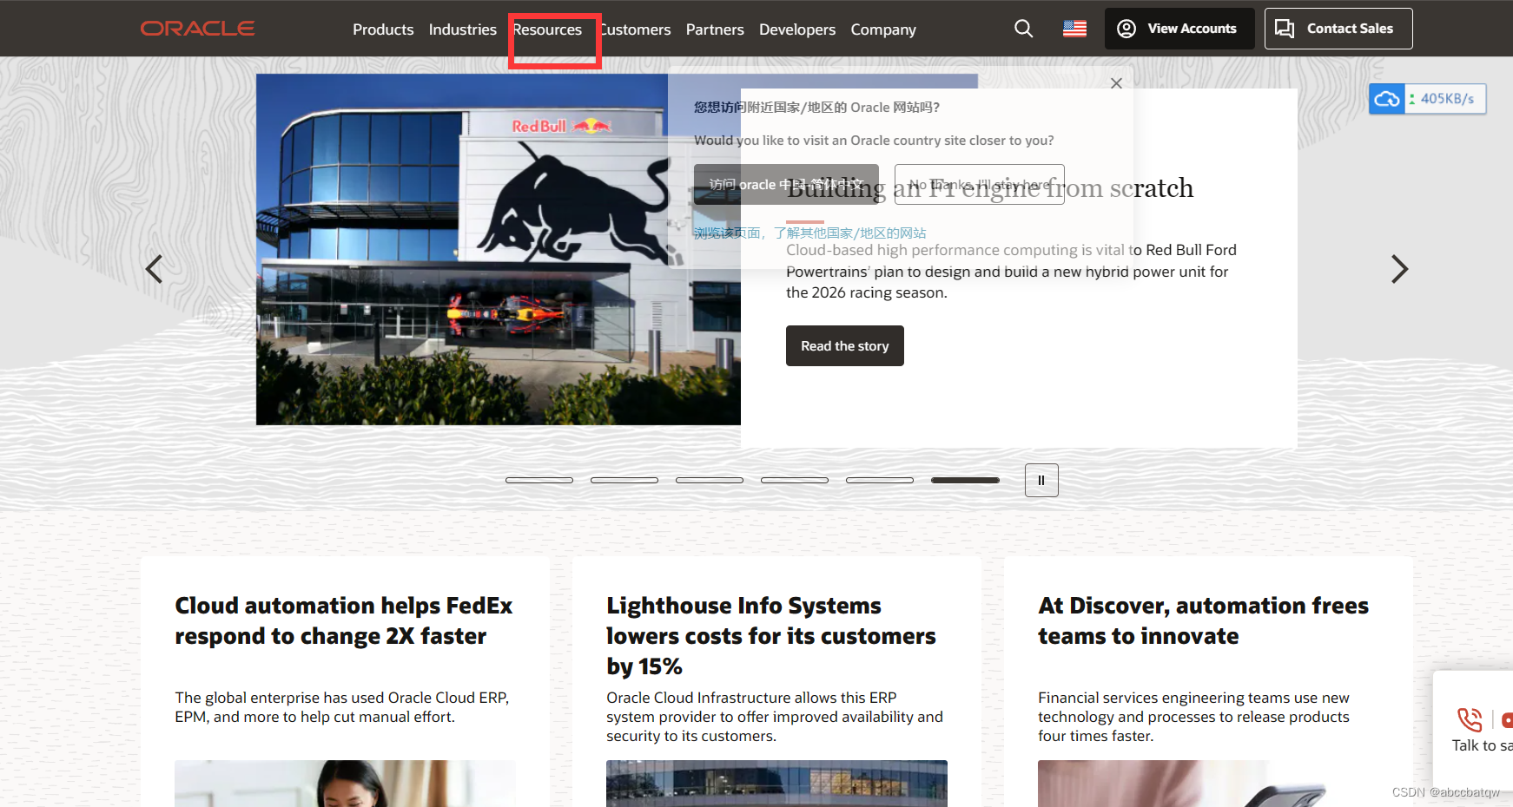This screenshot has width=1513, height=807.
Task: Open link to other country sites
Action: (809, 233)
